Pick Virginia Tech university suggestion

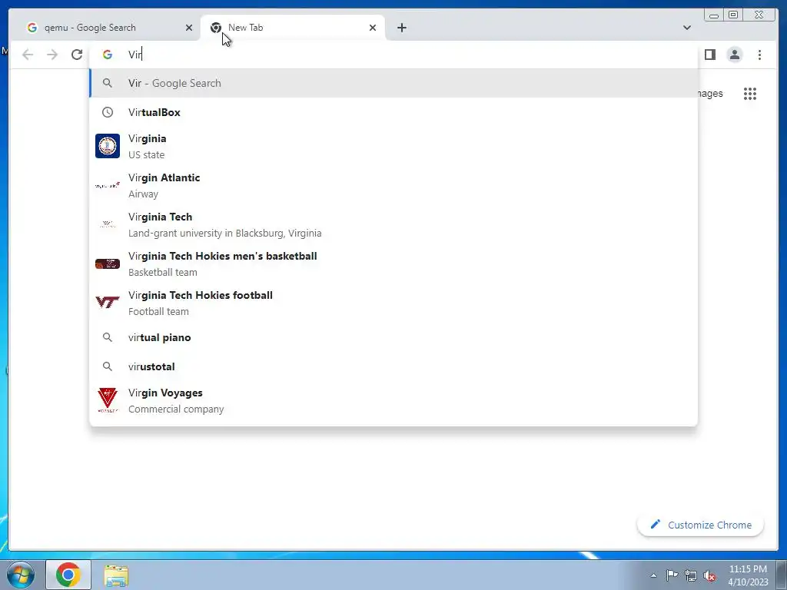[x=394, y=224]
